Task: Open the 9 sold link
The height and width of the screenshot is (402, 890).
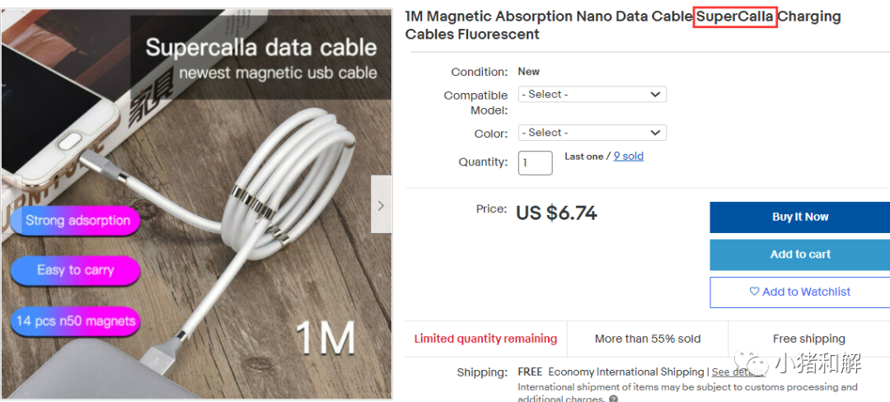Action: 629,156
